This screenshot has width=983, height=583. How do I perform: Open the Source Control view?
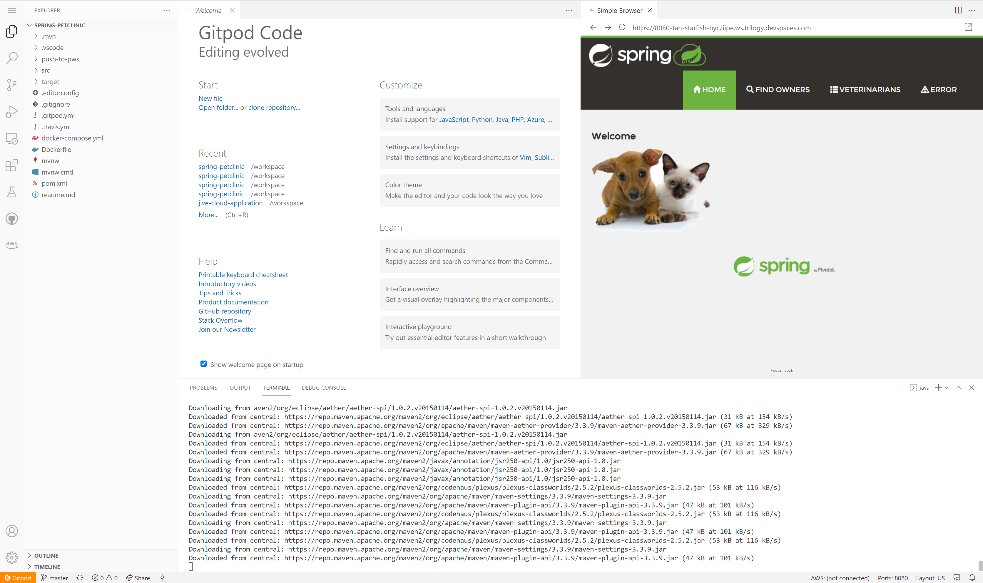12,84
